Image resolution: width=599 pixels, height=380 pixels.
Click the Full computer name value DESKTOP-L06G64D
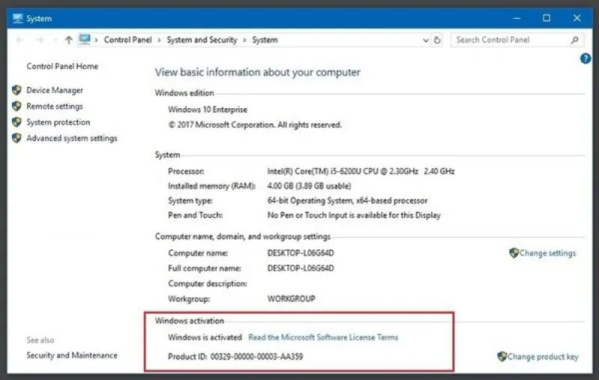pyautogui.click(x=301, y=268)
